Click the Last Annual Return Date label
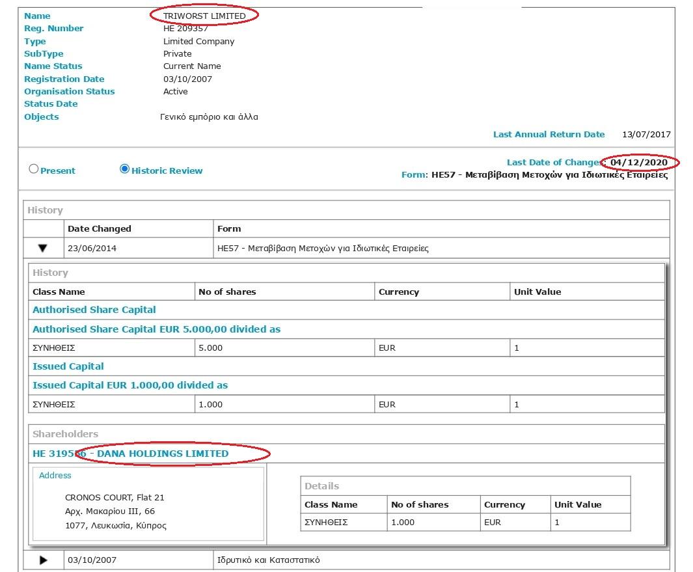 point(549,135)
